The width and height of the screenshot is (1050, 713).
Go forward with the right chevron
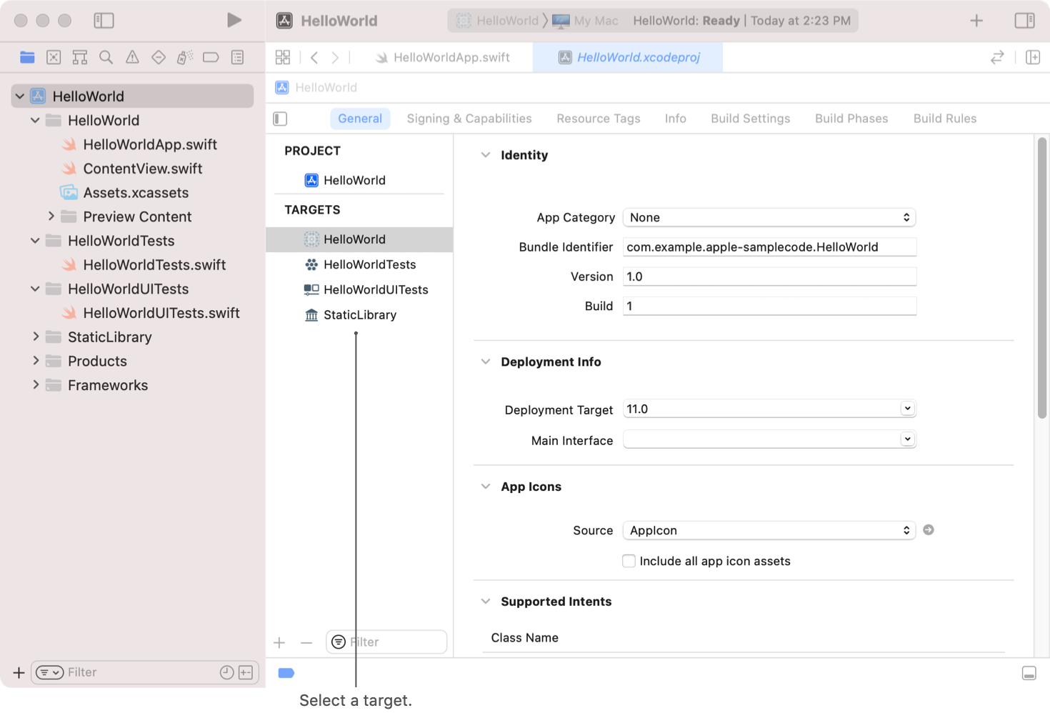[335, 57]
